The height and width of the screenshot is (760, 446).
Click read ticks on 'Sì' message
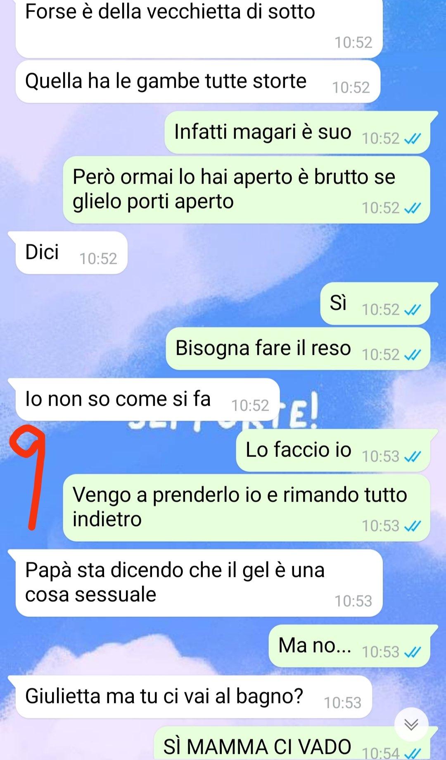[x=412, y=310]
